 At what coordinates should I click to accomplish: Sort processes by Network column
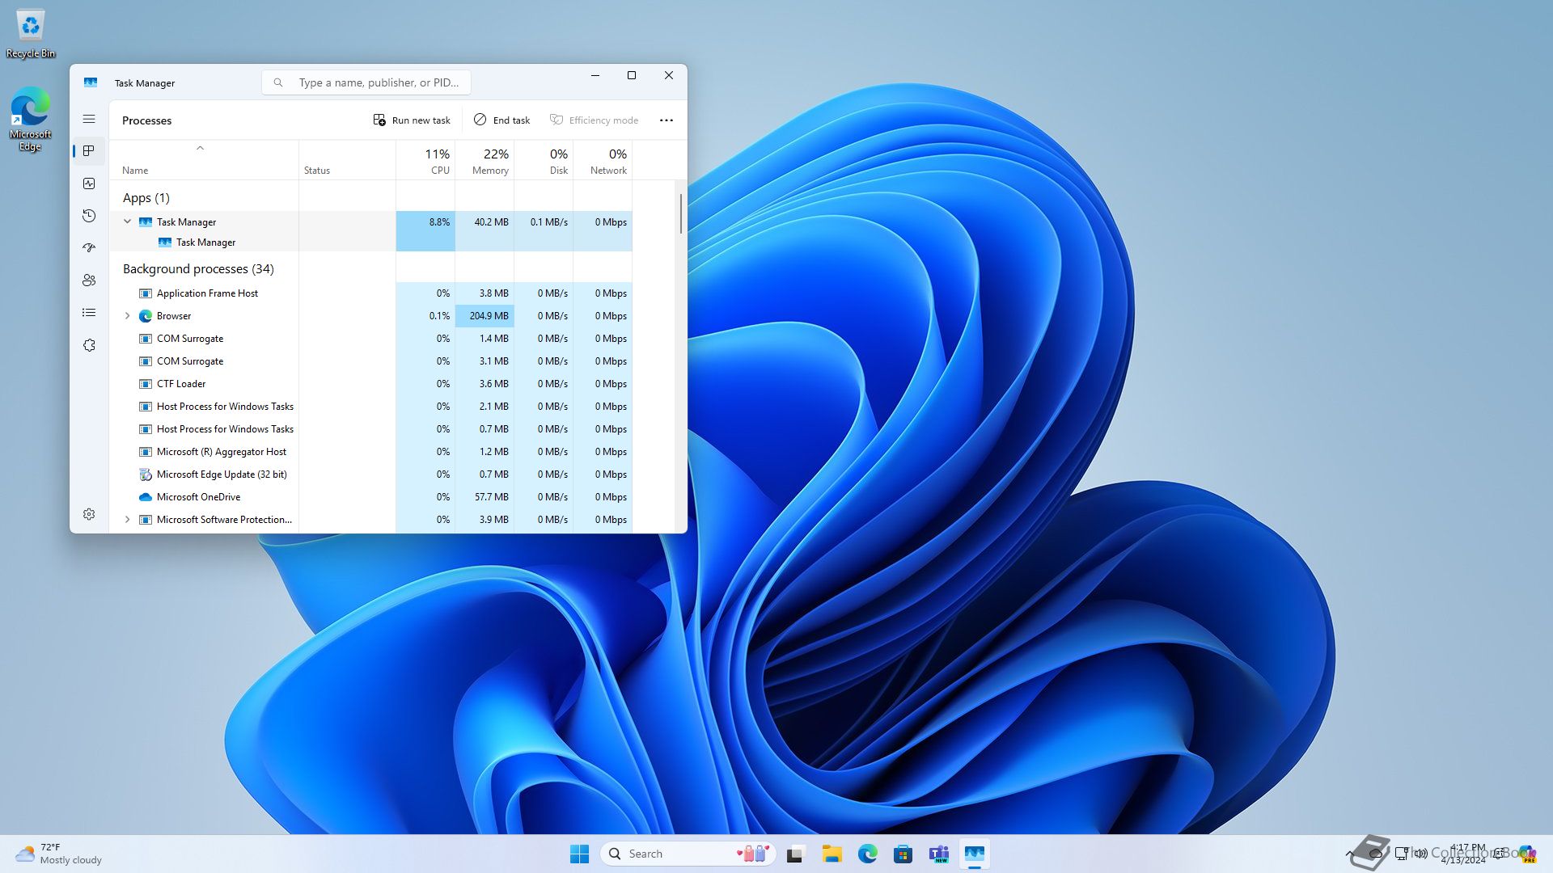tap(603, 160)
